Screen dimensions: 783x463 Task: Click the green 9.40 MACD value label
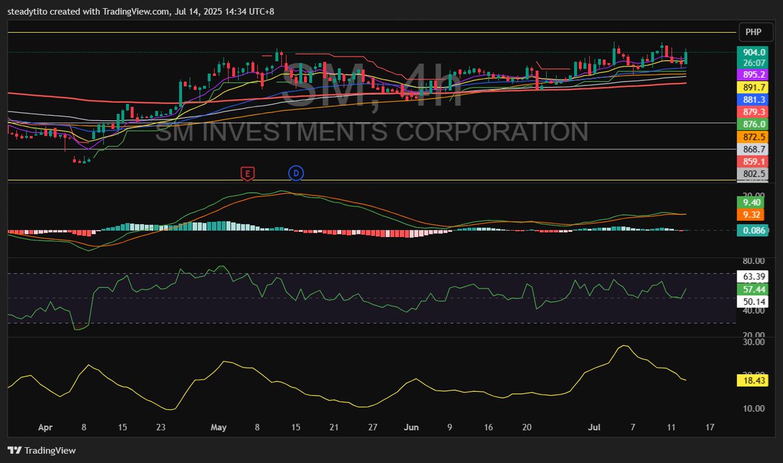pos(750,202)
